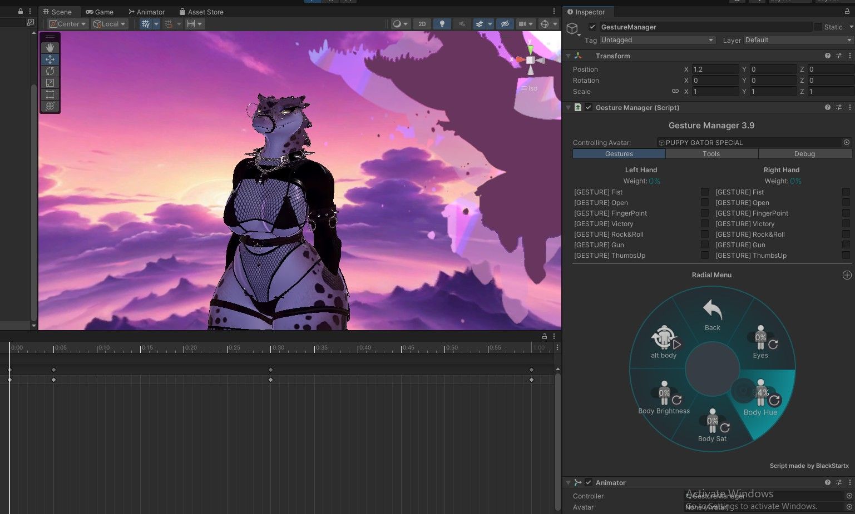Viewport: 855px width, 514px height.
Task: Click the GestureManager name field
Action: tap(705, 27)
